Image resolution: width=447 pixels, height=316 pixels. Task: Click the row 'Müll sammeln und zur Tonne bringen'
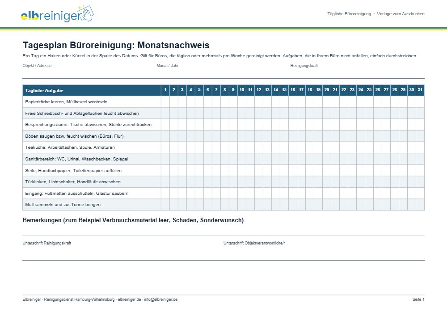coord(223,205)
